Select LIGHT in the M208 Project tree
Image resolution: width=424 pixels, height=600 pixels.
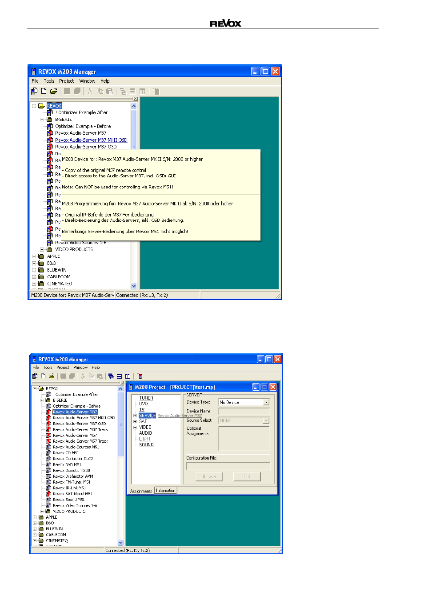point(145,439)
